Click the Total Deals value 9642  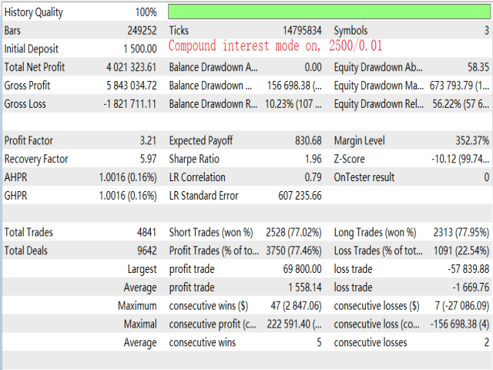[x=147, y=251]
